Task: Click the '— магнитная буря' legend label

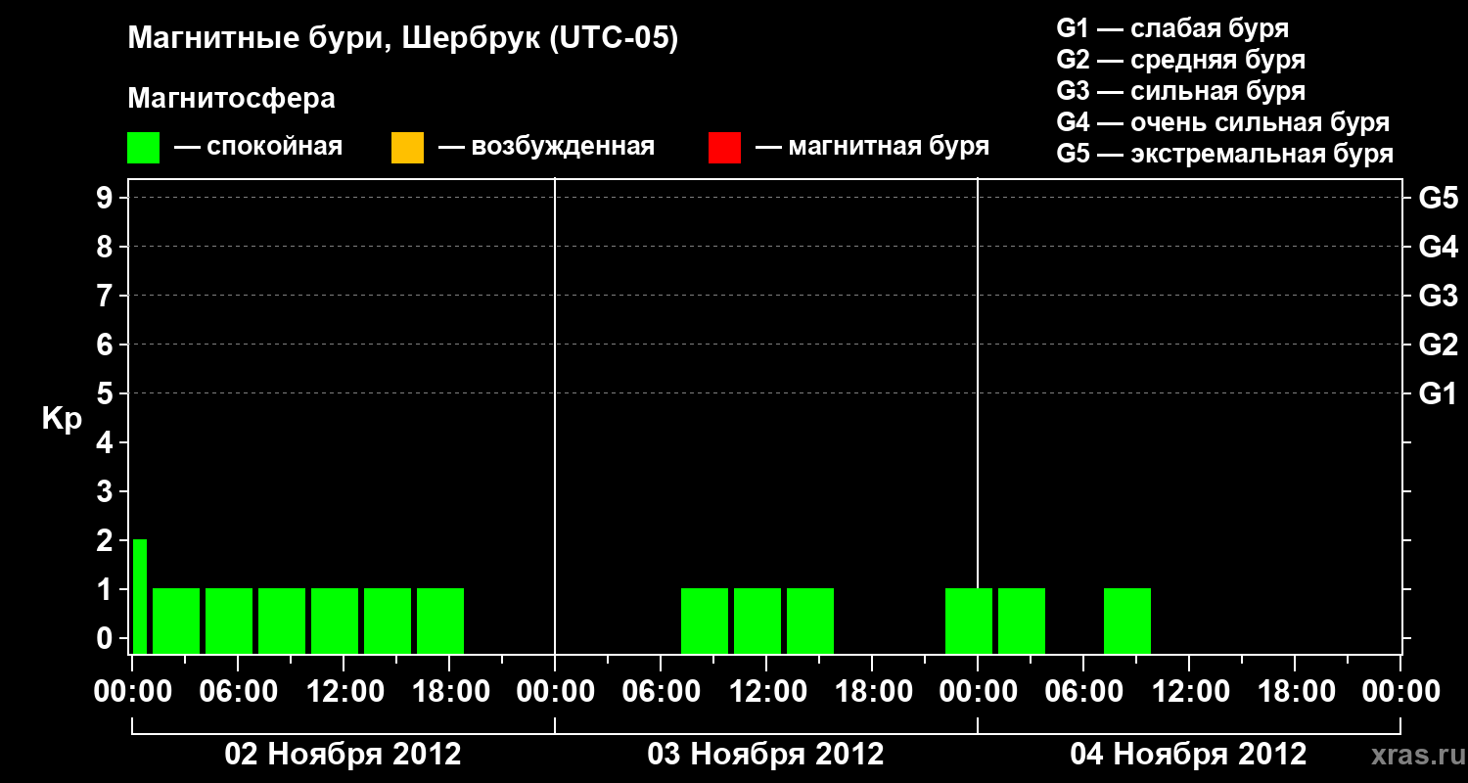Action: coord(873,147)
